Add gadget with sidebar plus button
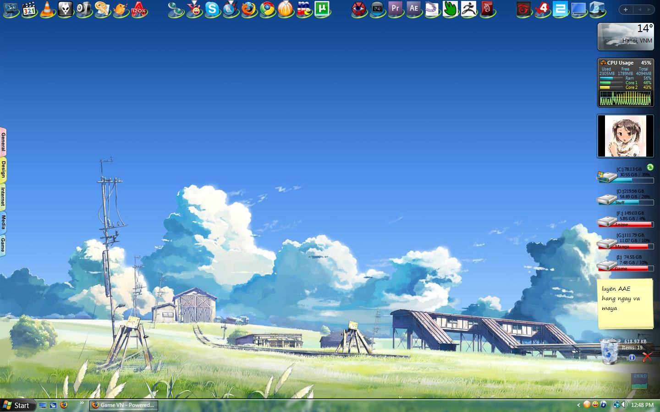This screenshot has height=412, width=660. tap(626, 10)
